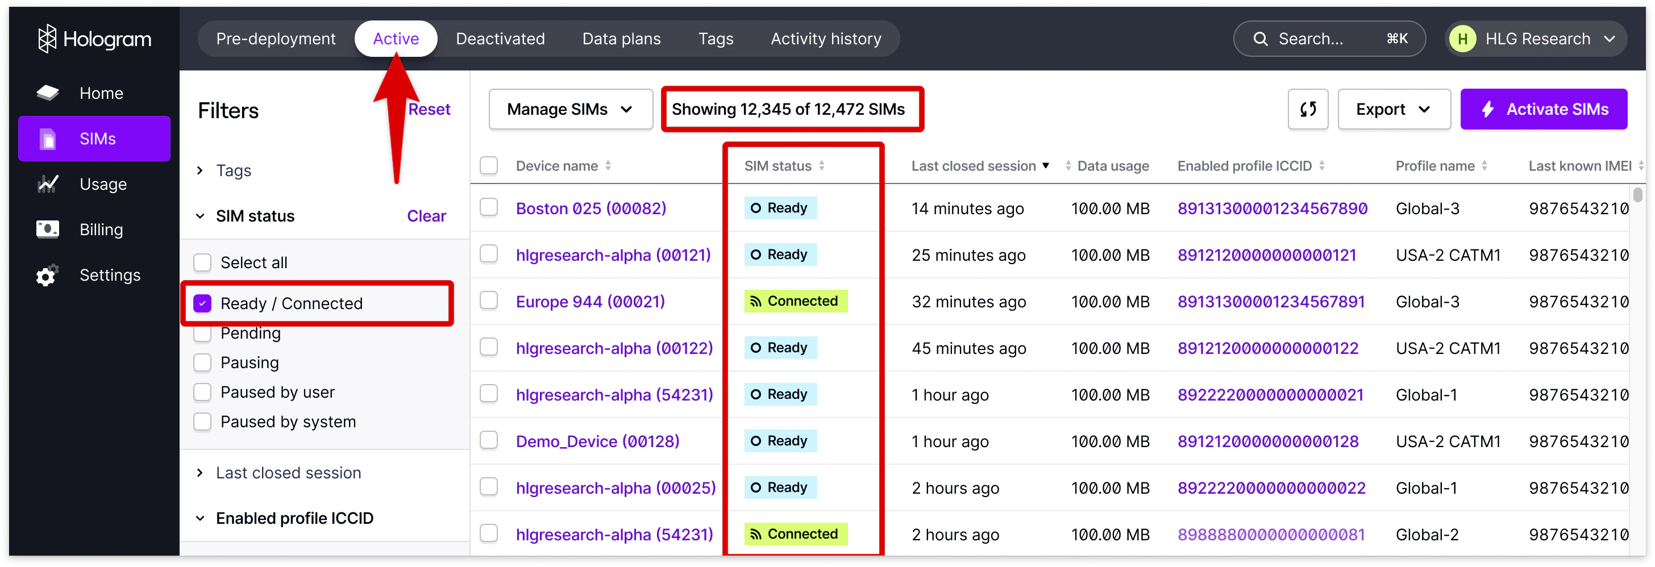
Task: Expand the Tags filter section
Action: (x=200, y=170)
